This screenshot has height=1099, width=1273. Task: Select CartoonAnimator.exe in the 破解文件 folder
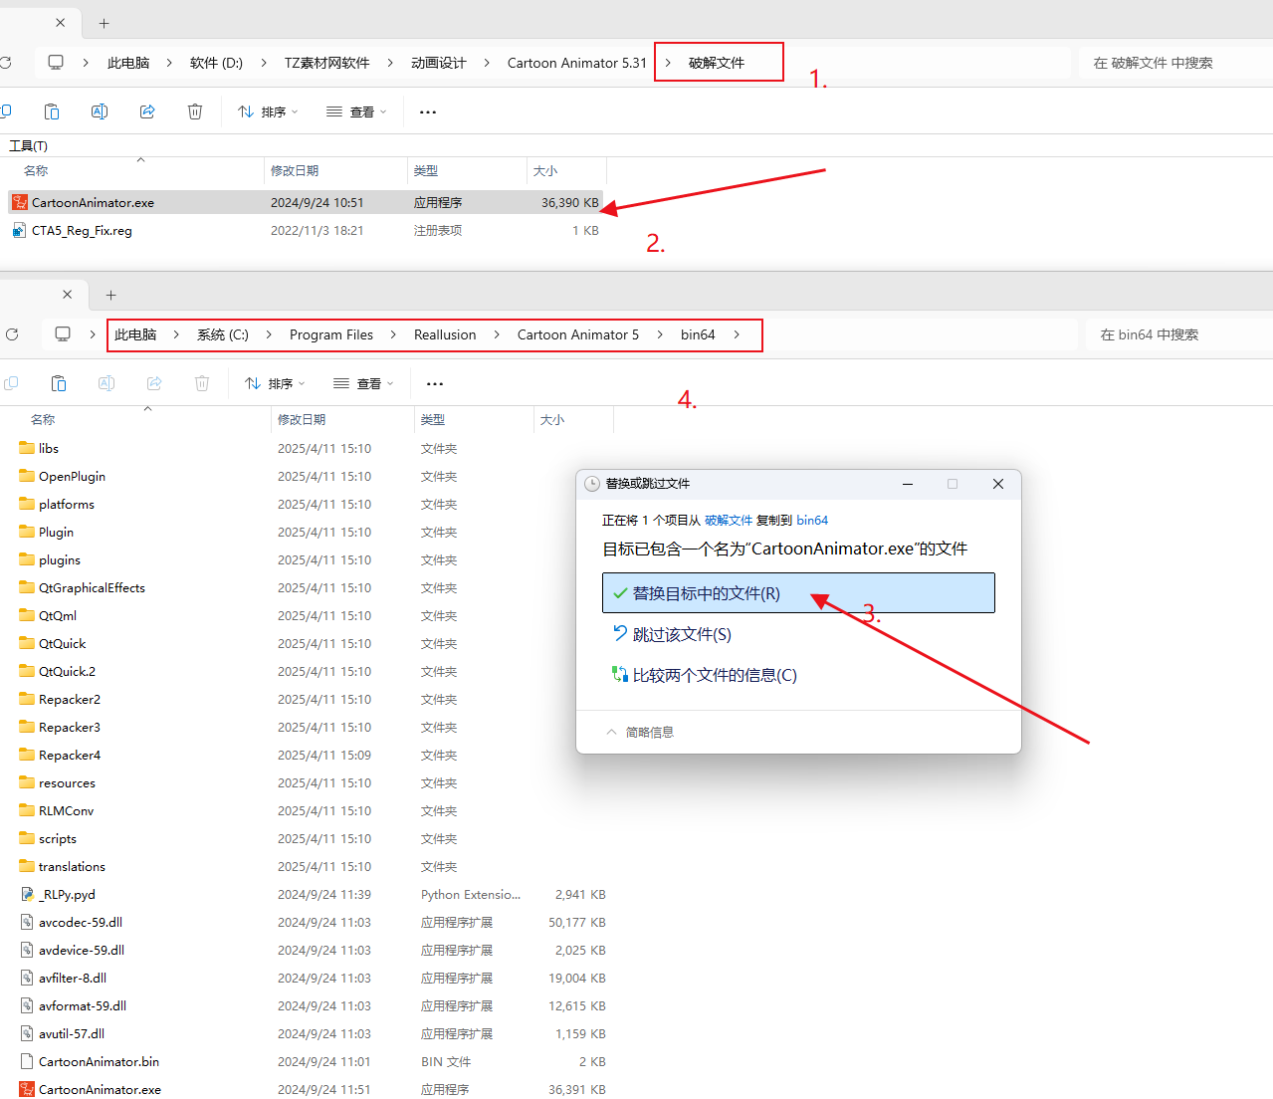click(306, 202)
